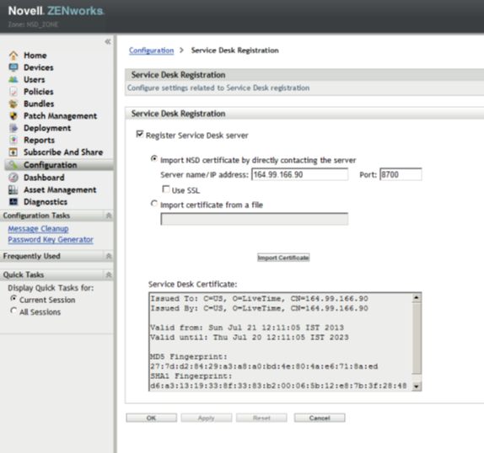
Task: Click the Server name/IP address field
Action: (299, 174)
